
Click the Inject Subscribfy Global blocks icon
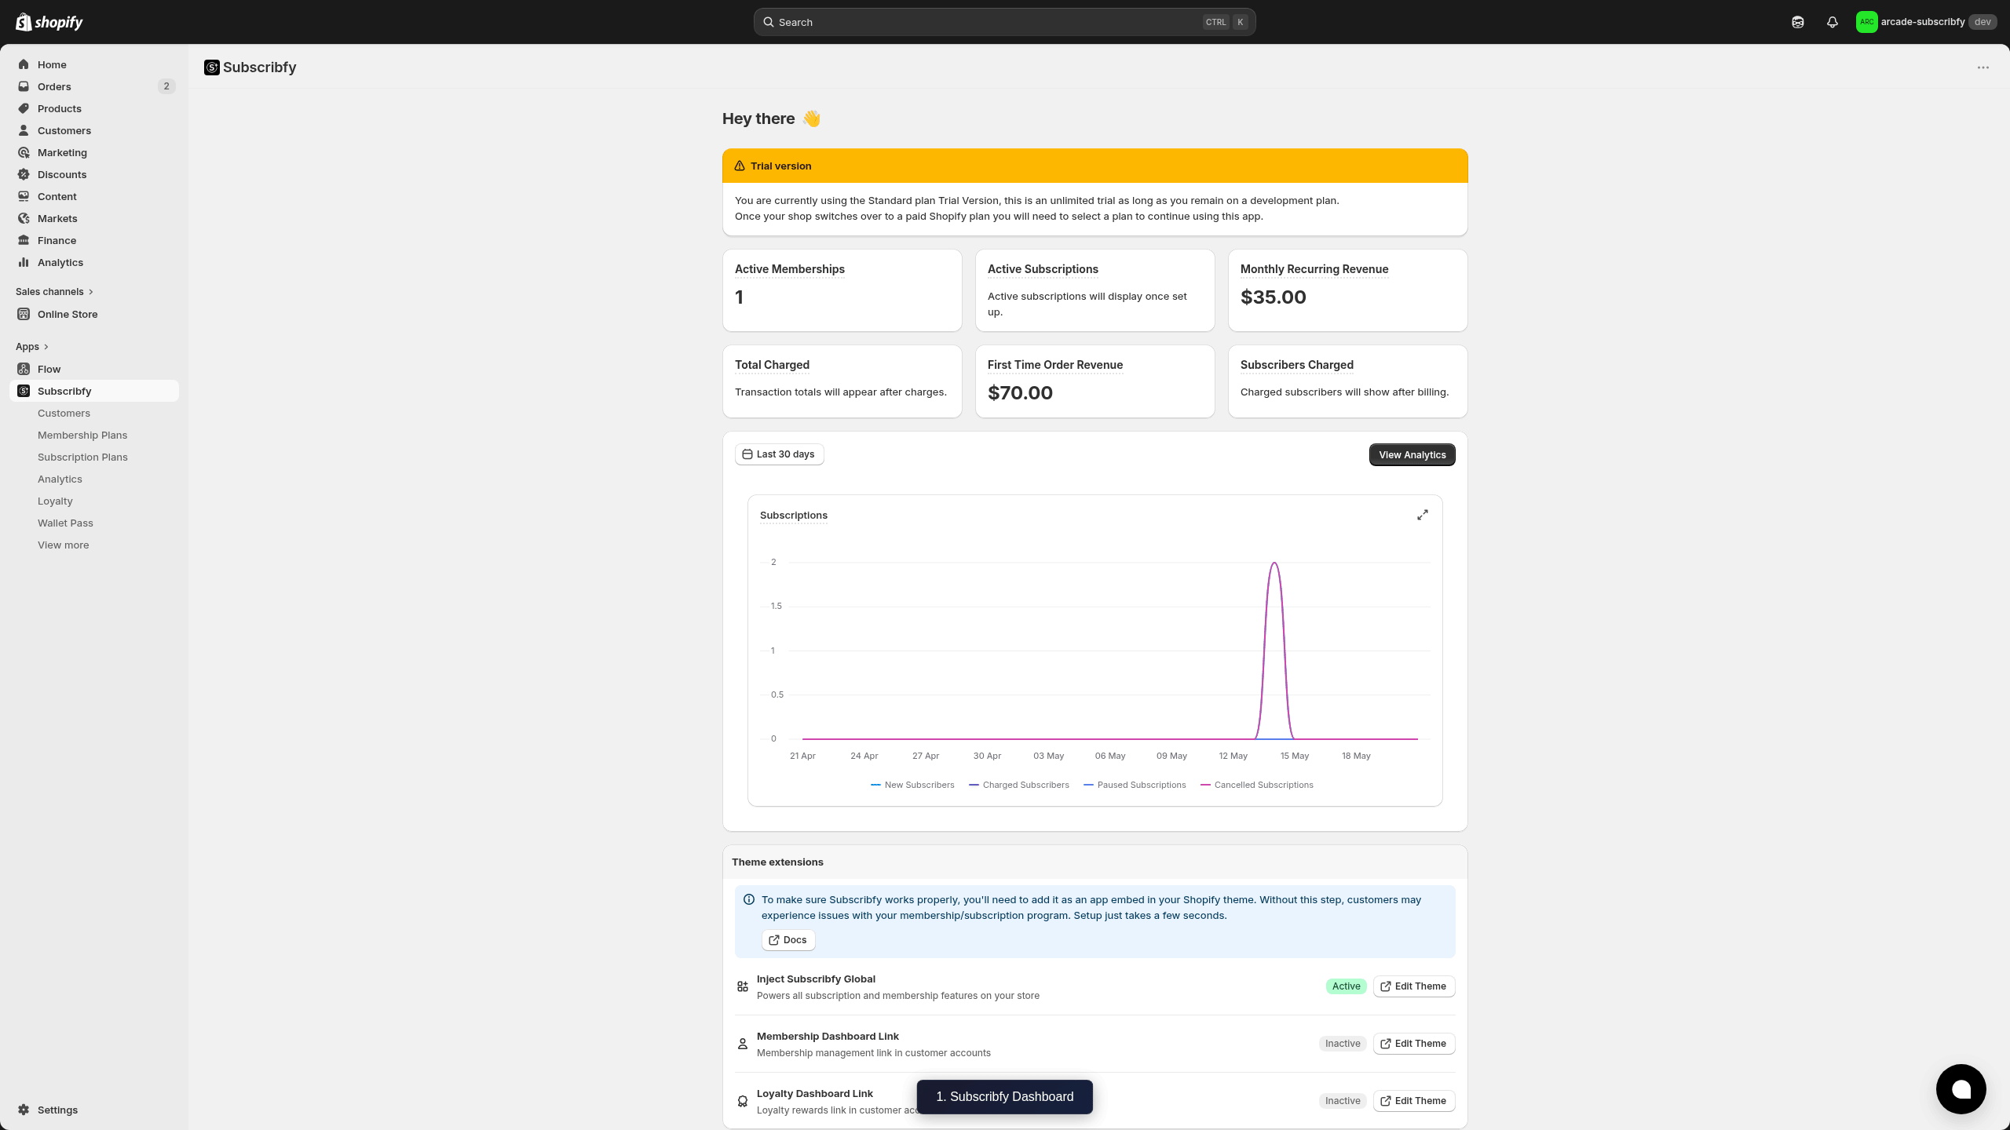click(743, 986)
